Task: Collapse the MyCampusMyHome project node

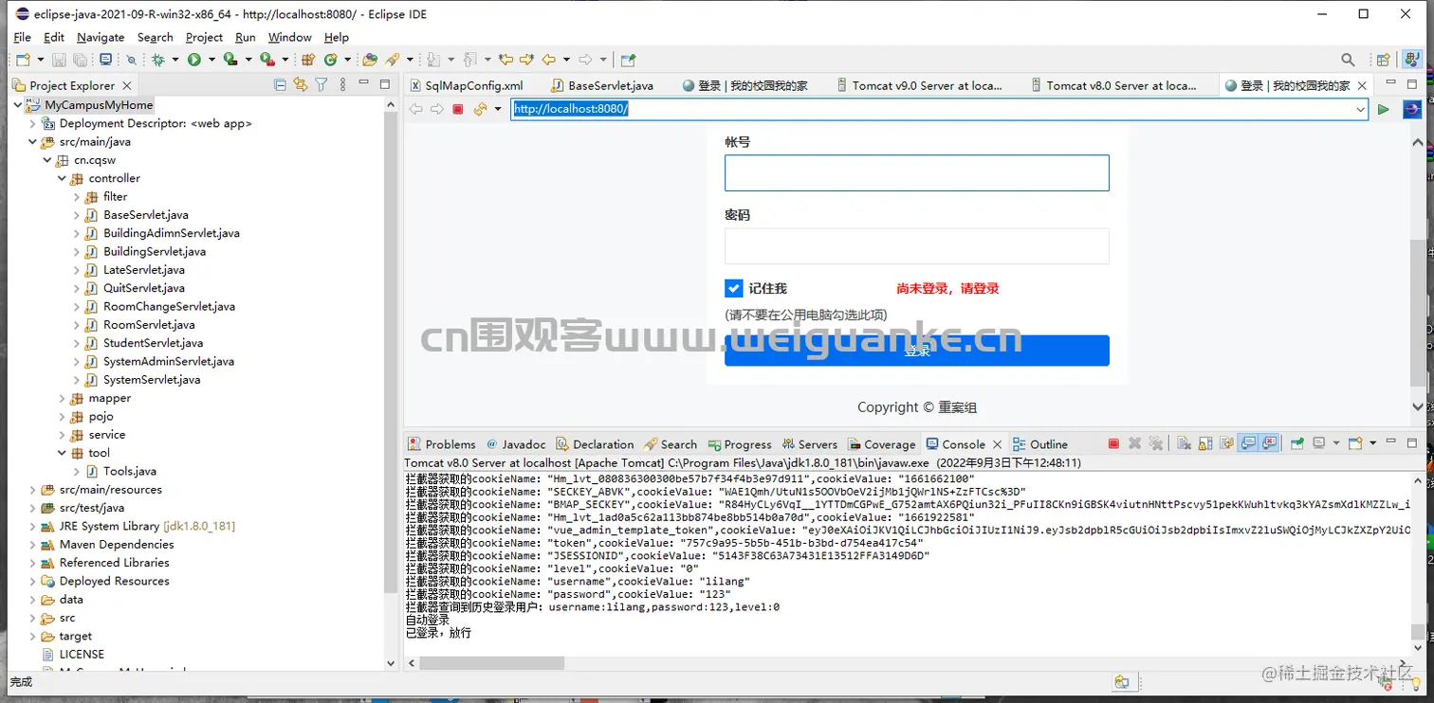Action: click(x=19, y=105)
